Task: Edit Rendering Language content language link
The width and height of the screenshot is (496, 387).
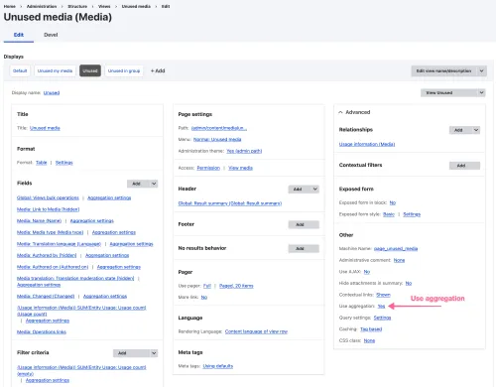Action: [x=256, y=331]
